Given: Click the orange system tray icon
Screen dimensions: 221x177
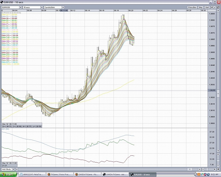Looking at the screenshot, I should pyautogui.click(x=199, y=175).
